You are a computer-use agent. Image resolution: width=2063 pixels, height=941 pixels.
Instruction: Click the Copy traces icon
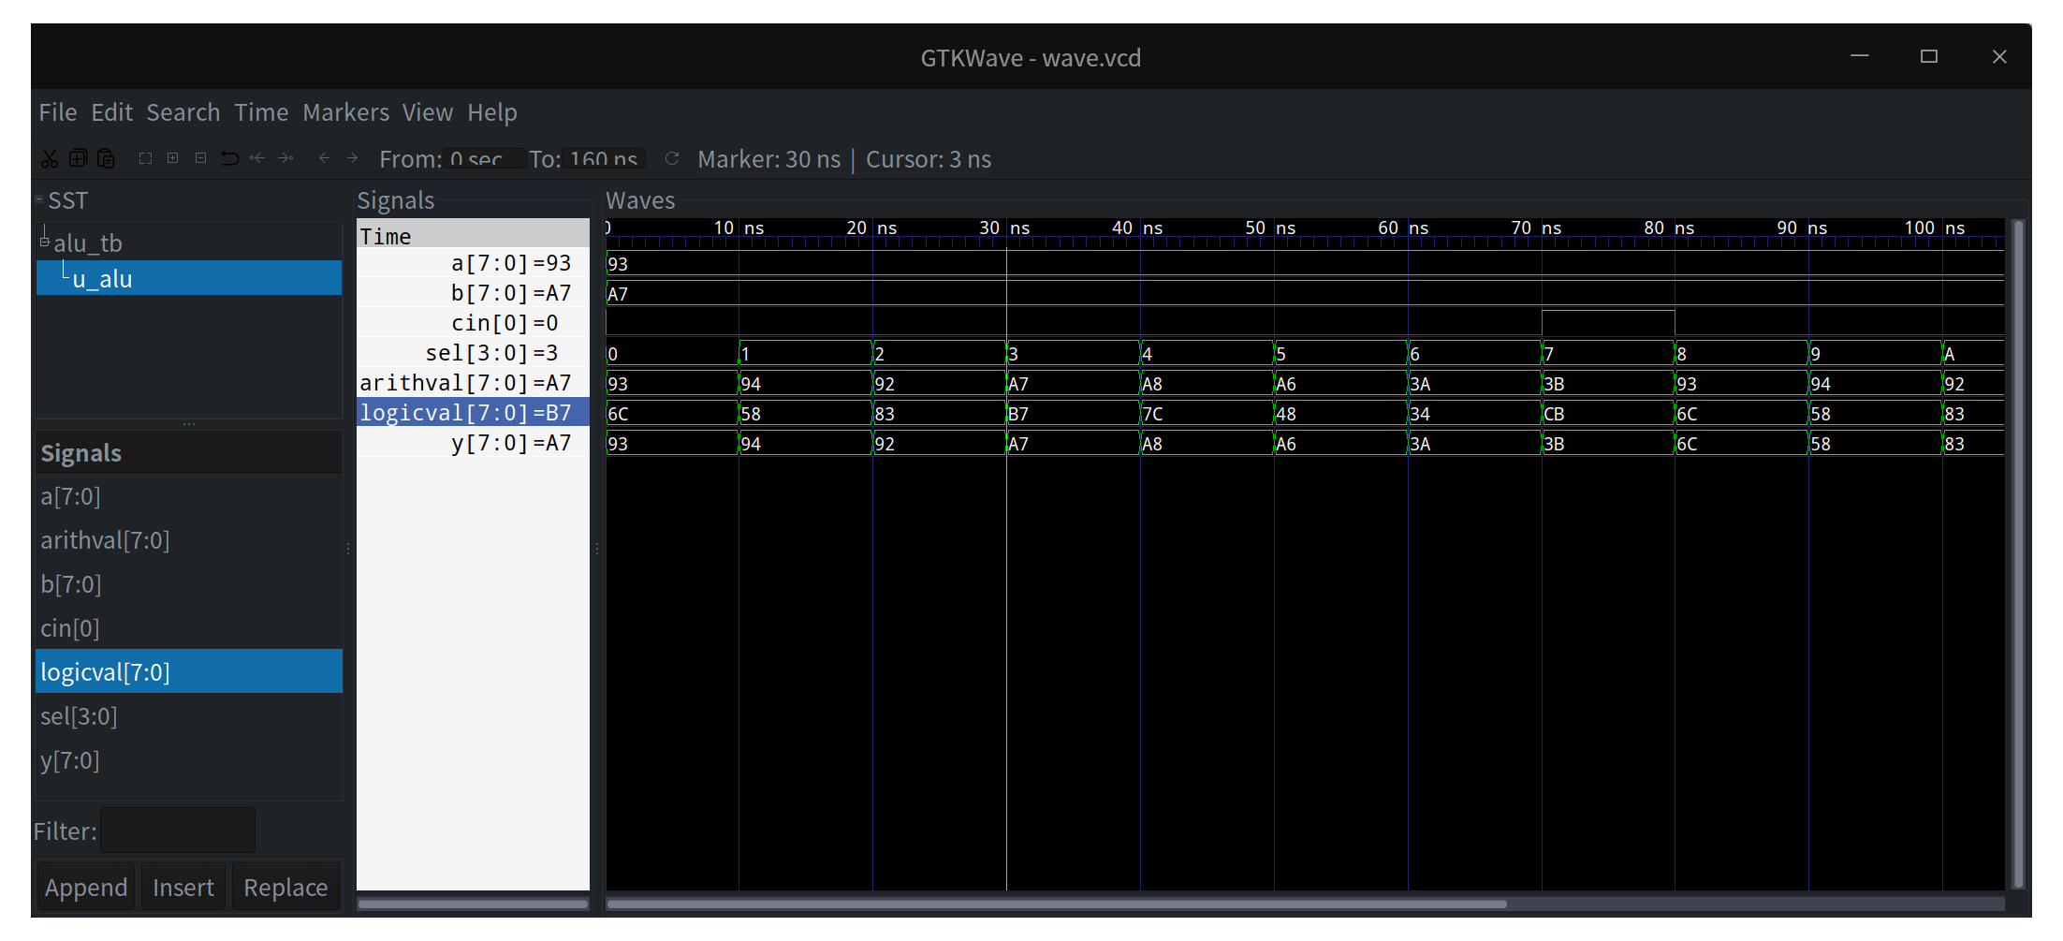79,159
